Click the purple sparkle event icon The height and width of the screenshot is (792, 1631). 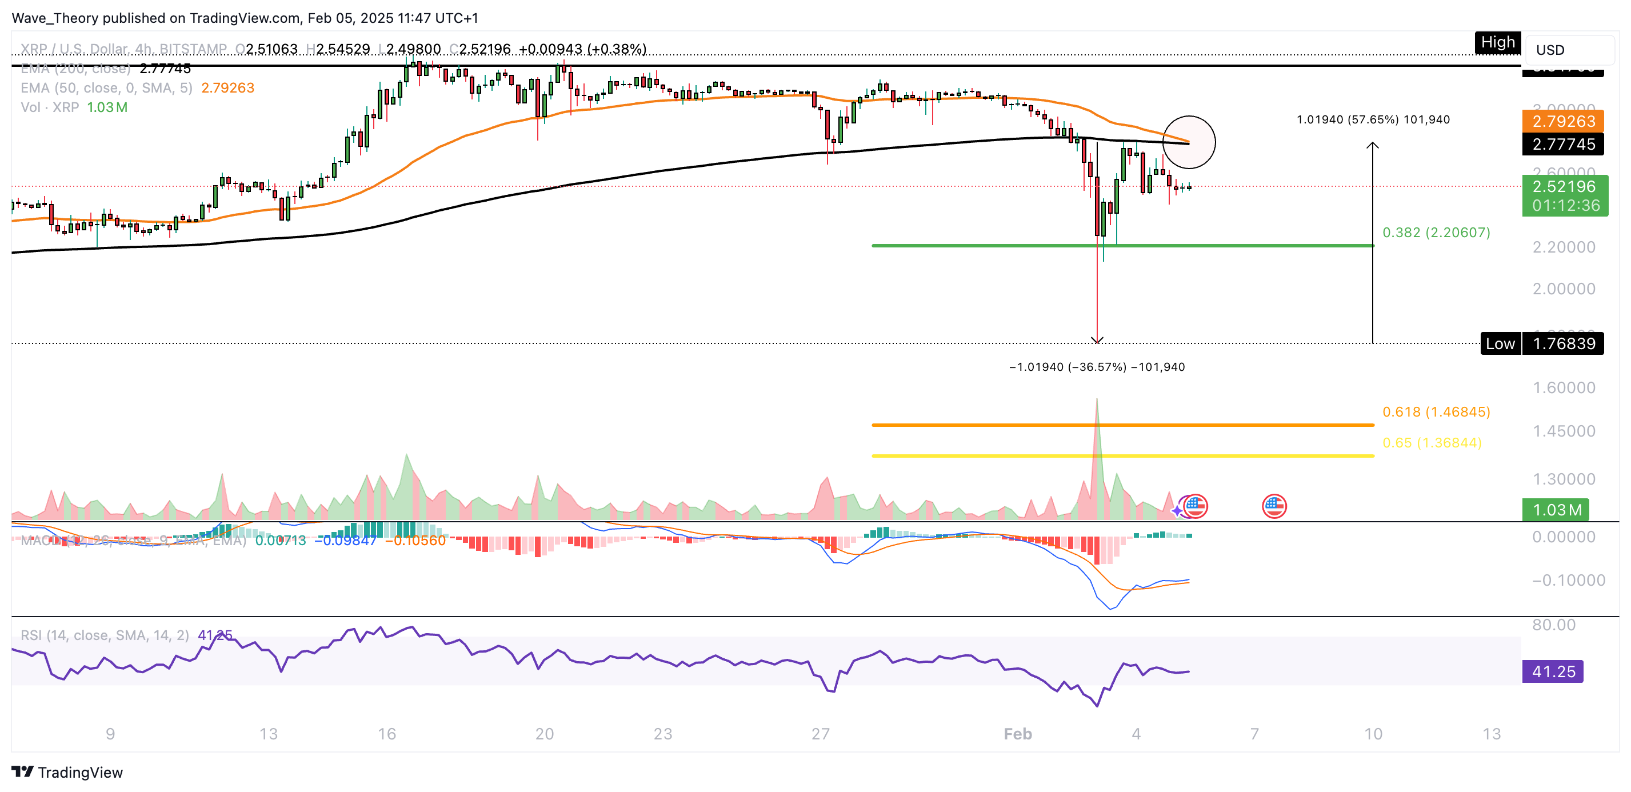coord(1177,510)
